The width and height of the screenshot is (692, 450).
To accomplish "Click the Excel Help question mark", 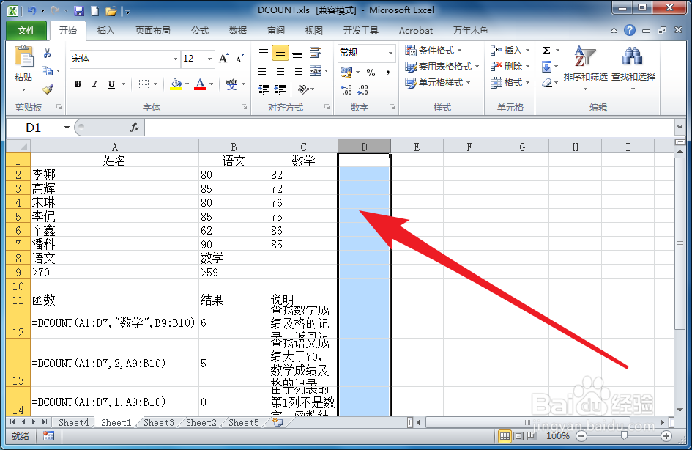I will pos(630,30).
